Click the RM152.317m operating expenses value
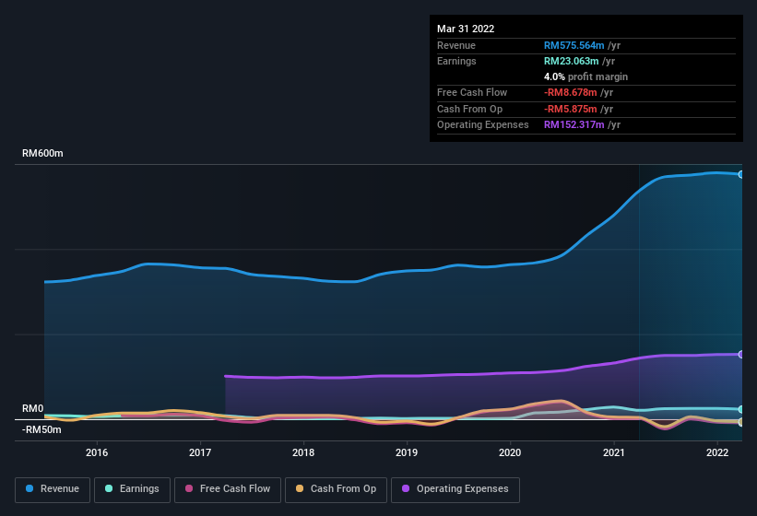Viewport: 757px width, 516px height. click(x=574, y=125)
